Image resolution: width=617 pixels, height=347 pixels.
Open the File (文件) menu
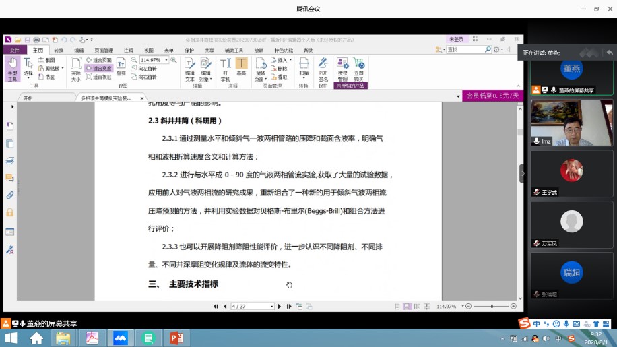point(15,50)
